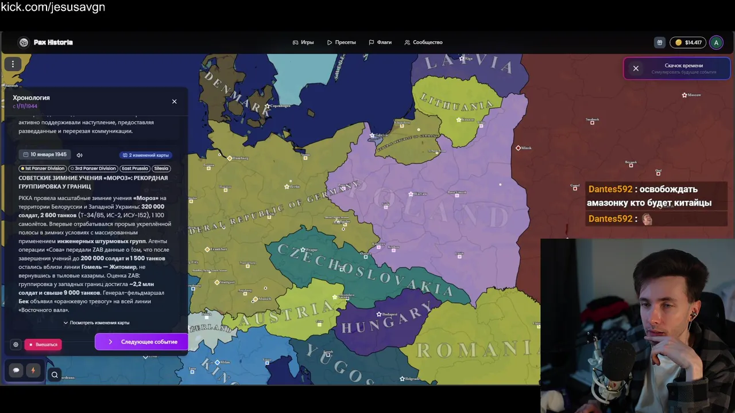Open the Пресеты menu item
The image size is (735, 413).
342,42
